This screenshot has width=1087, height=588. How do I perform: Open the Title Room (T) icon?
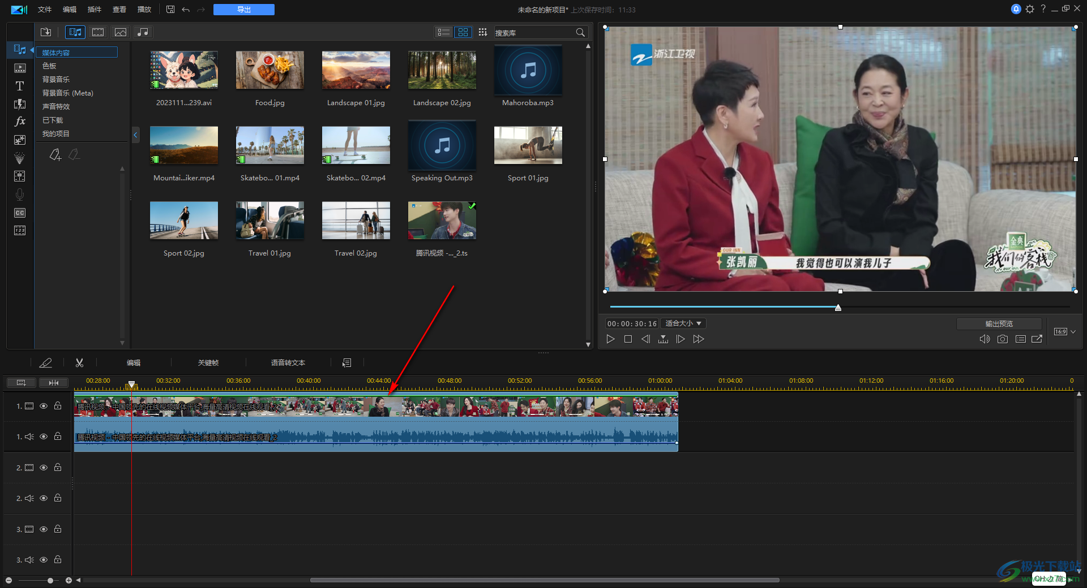pyautogui.click(x=20, y=86)
